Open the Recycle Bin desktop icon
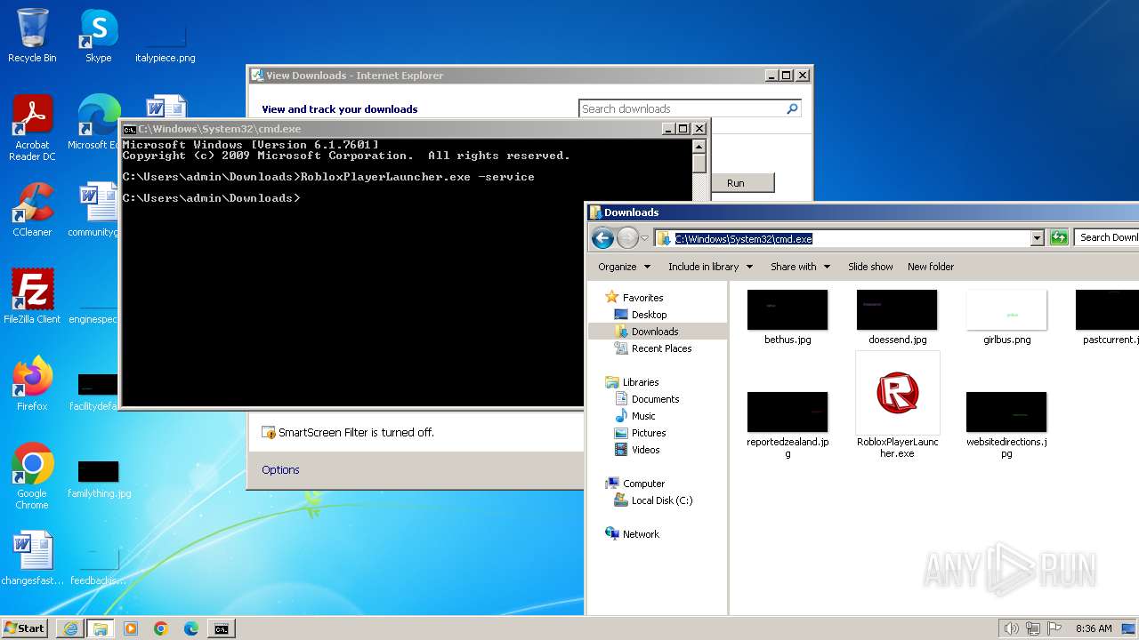 32,36
